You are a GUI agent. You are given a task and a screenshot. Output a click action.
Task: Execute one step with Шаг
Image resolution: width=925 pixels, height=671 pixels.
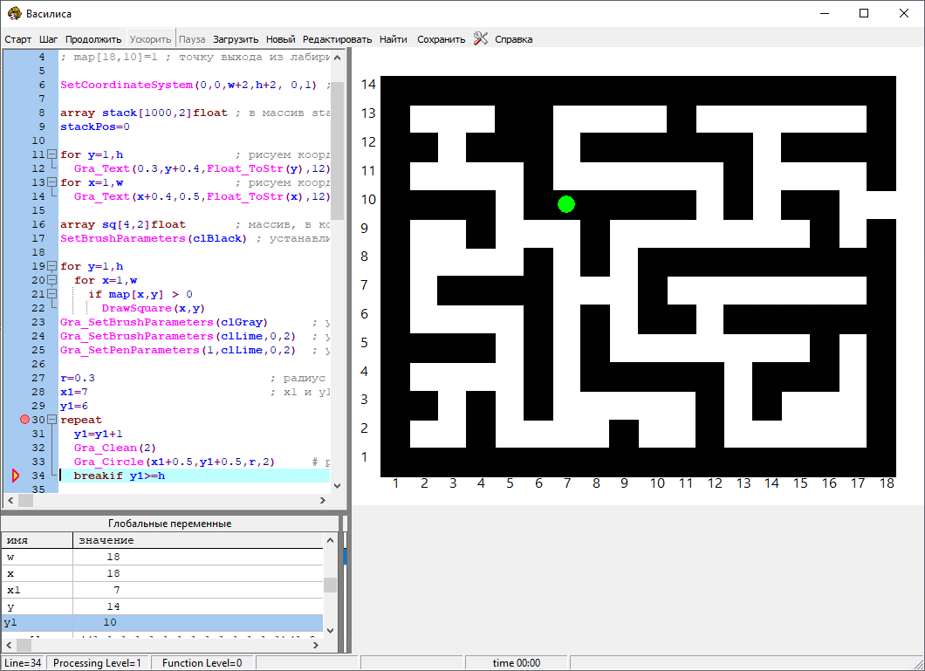pos(49,39)
